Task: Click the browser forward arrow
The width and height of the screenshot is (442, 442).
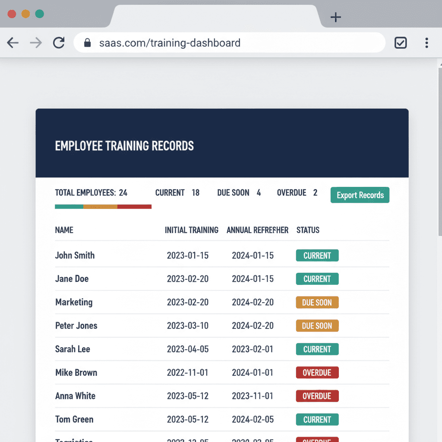Action: (36, 43)
